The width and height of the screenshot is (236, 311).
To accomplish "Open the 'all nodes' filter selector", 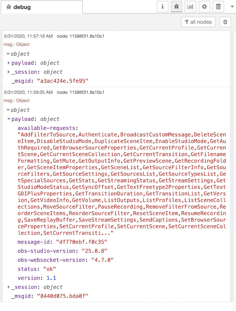I will click(x=198, y=22).
